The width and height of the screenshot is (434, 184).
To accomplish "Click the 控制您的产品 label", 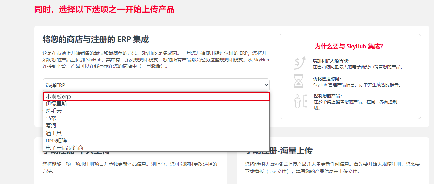I will pyautogui.click(x=328, y=96).
